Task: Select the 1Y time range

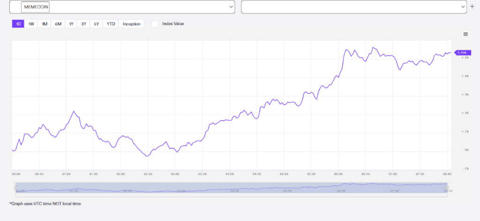Action: [x=71, y=24]
